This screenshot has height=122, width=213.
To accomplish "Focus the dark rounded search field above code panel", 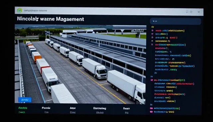I will pyautogui.click(x=175, y=21).
